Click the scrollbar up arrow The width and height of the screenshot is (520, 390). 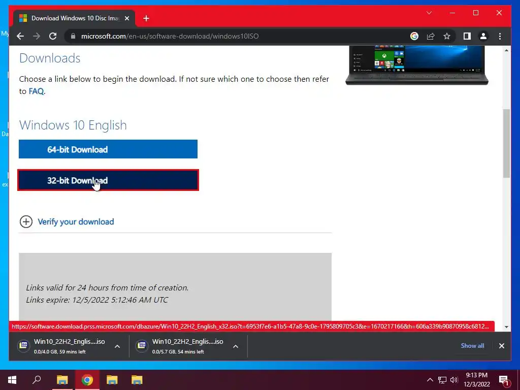coord(506,50)
